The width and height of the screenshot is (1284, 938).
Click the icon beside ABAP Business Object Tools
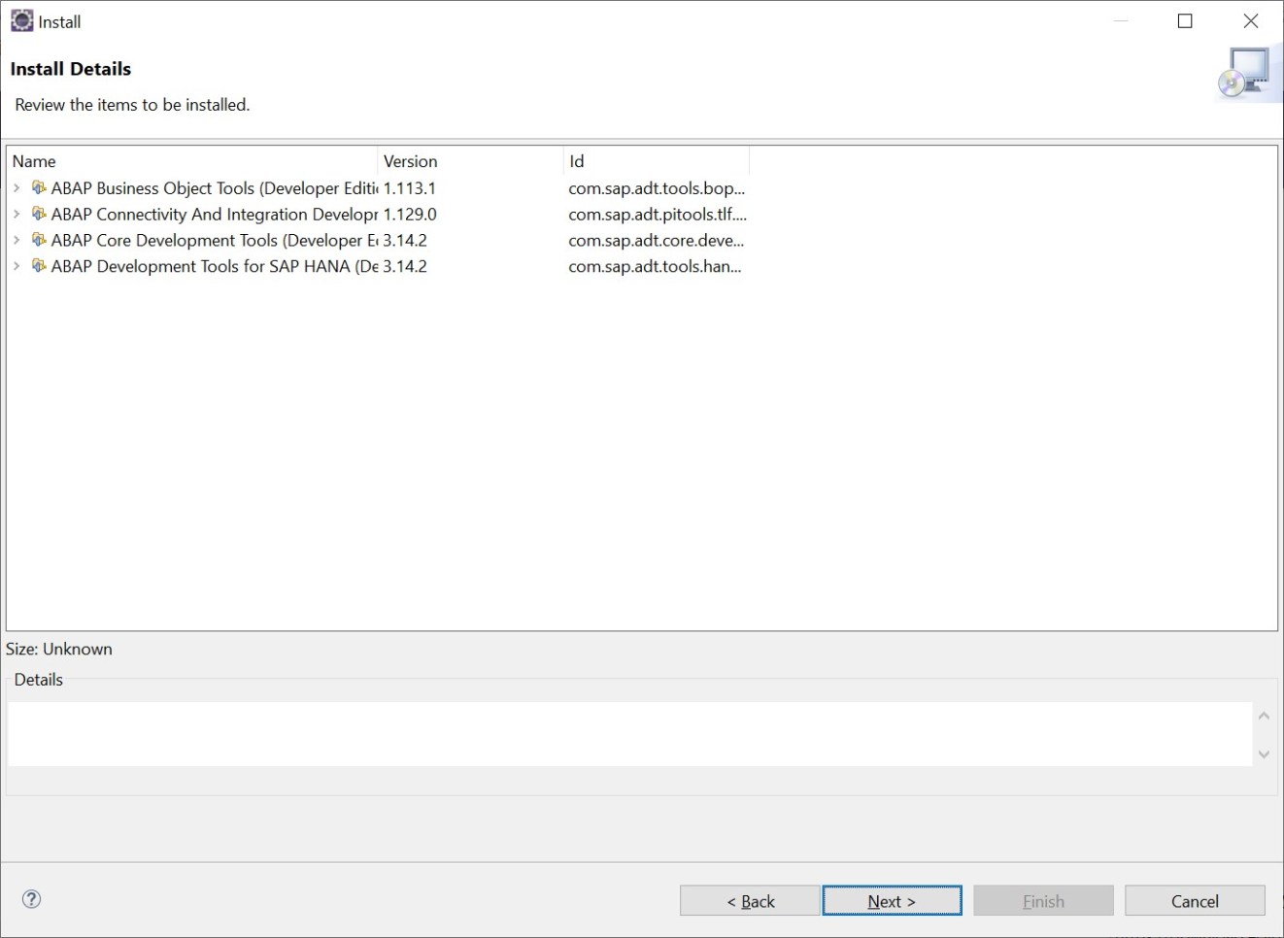pyautogui.click(x=39, y=187)
